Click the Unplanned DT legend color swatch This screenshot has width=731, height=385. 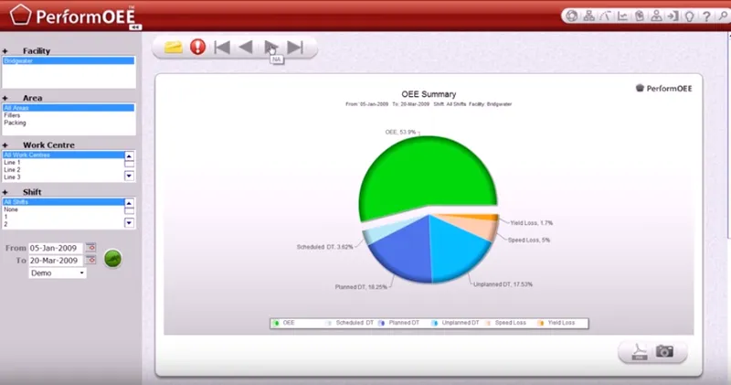(435, 323)
